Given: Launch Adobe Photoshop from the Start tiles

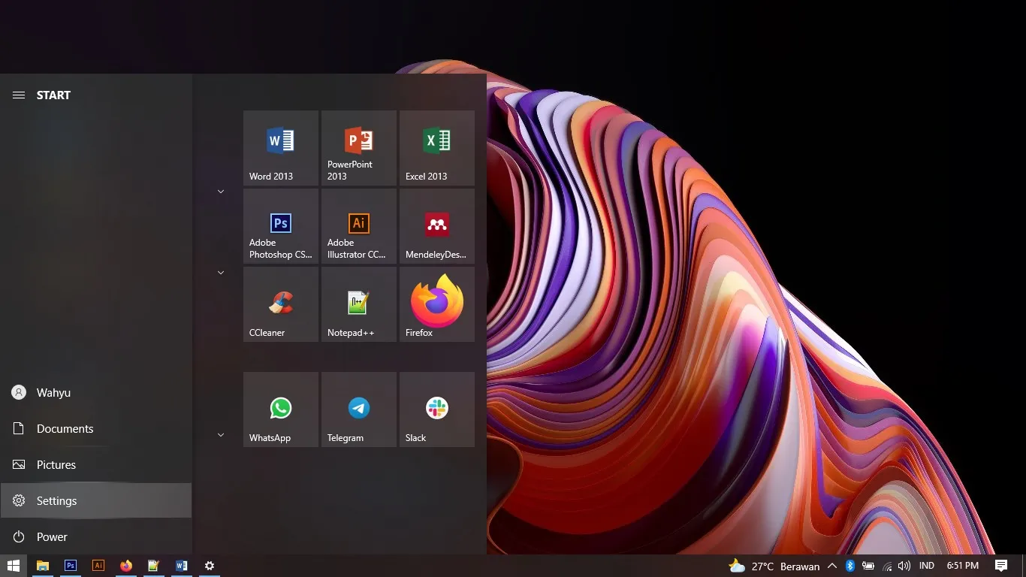Looking at the screenshot, I should point(280,225).
